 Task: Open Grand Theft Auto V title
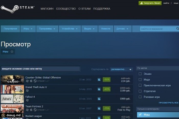coord(36,87)
